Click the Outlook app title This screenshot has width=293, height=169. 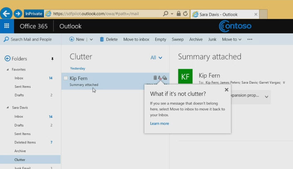(71, 26)
